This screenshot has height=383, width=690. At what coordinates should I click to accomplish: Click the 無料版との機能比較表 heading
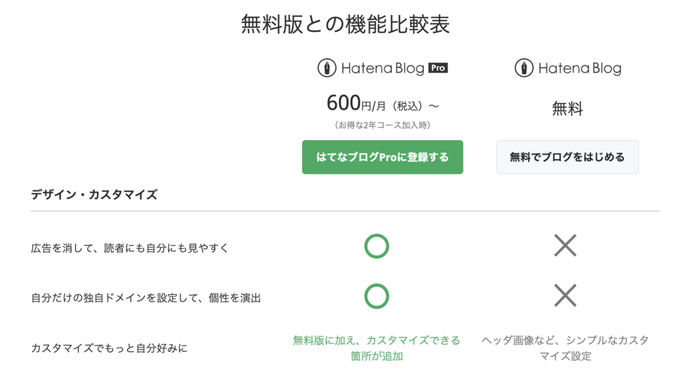coord(345,25)
